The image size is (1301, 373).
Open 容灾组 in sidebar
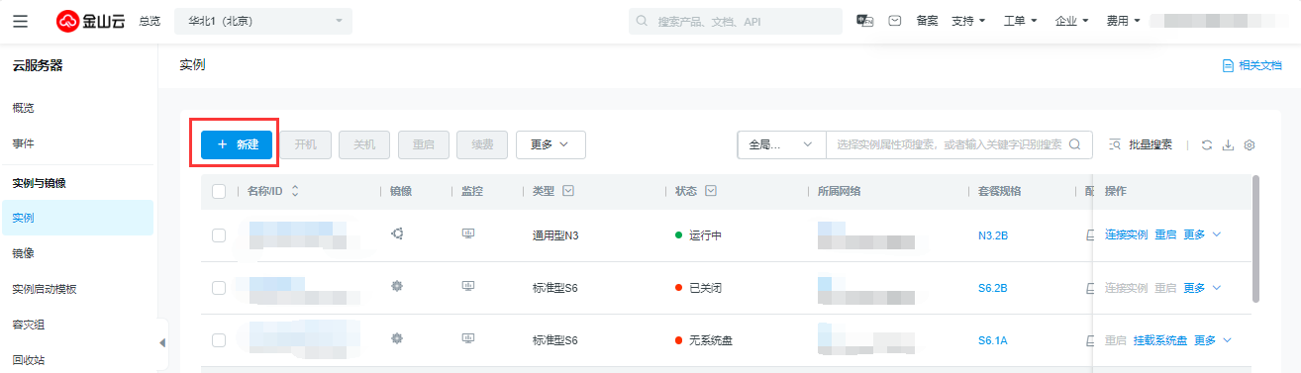pos(30,325)
